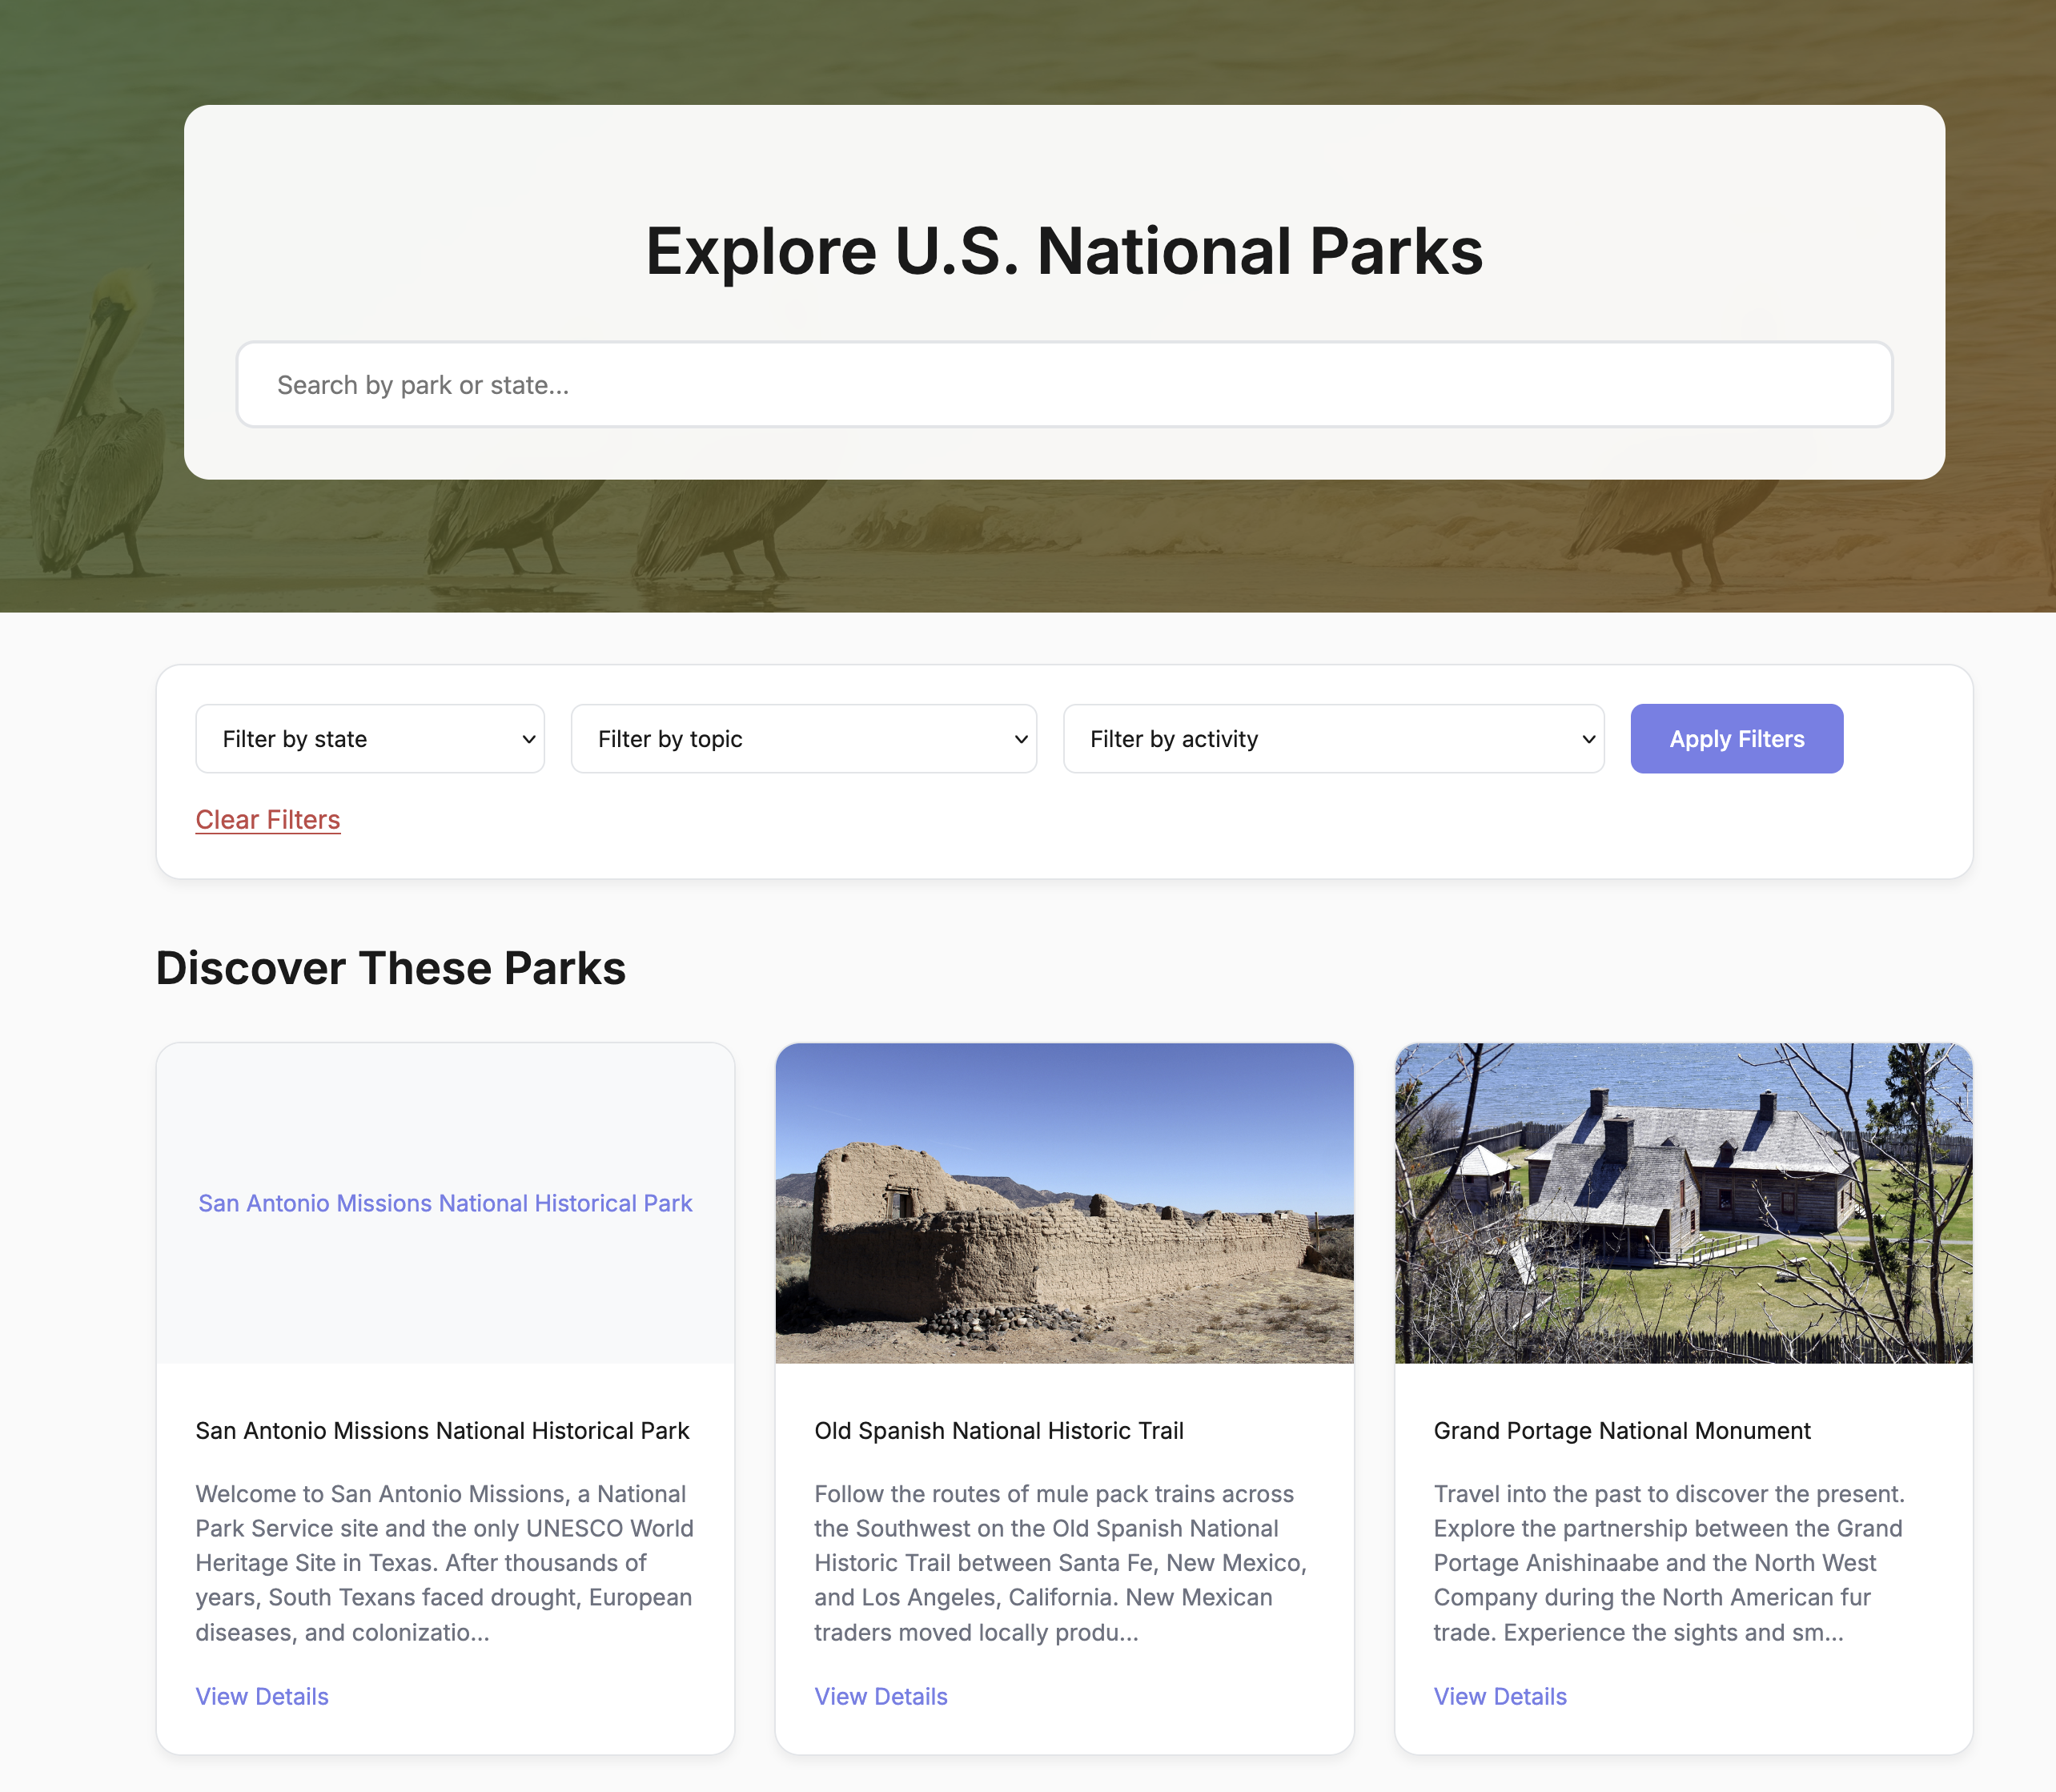Click the Grand Portage lakeside building photo
This screenshot has width=2056, height=1792.
click(1683, 1203)
